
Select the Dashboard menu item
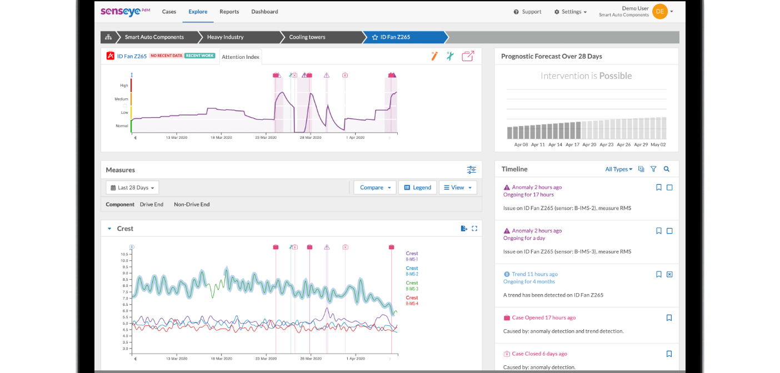(264, 11)
